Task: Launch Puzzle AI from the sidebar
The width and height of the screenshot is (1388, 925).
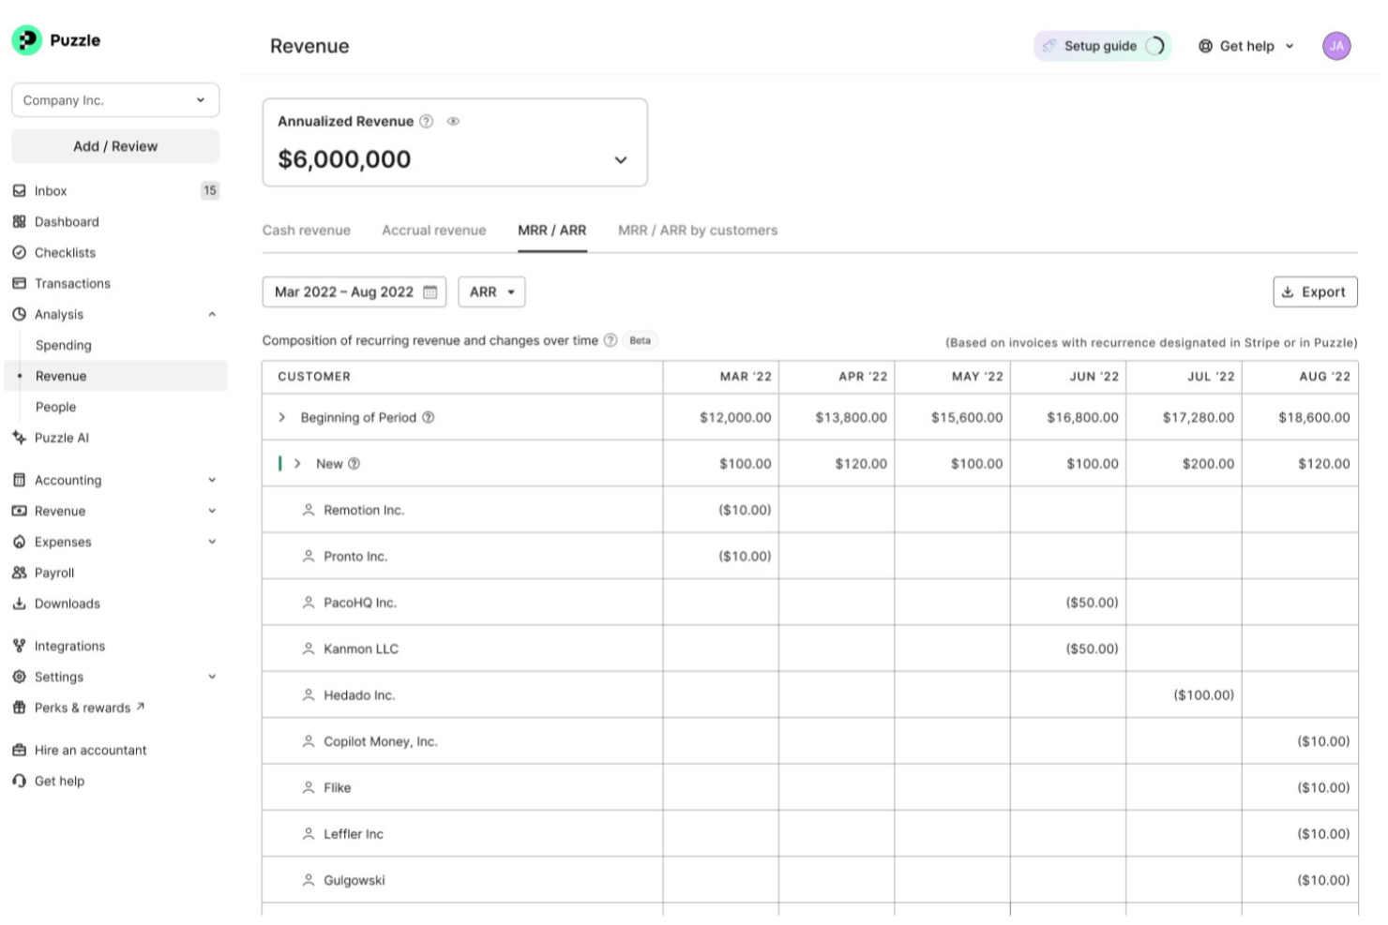Action: click(19, 438)
